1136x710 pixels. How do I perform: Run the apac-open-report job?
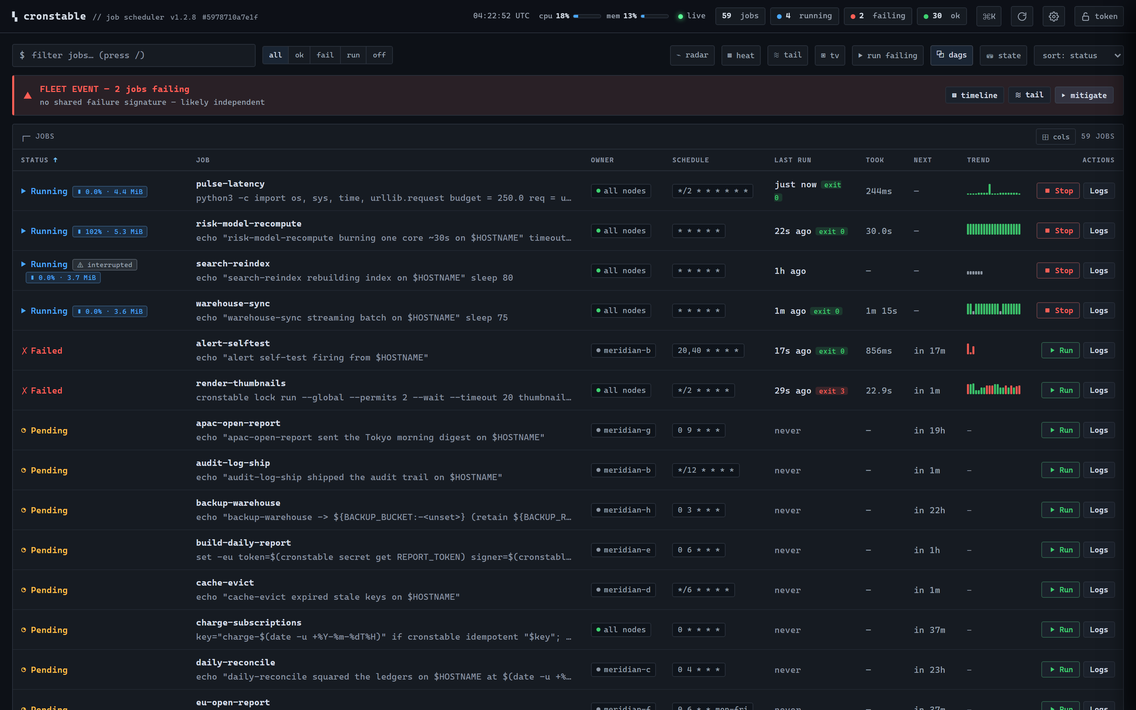(x=1060, y=430)
